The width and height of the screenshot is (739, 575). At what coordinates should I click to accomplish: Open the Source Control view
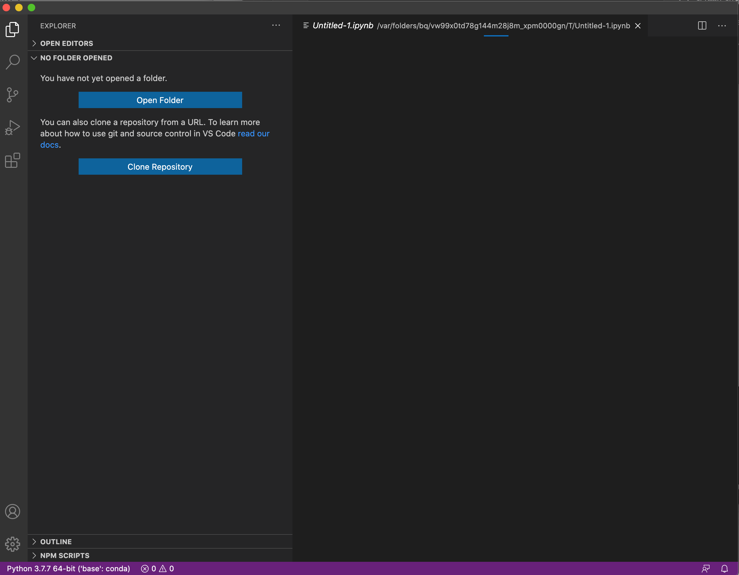(x=13, y=95)
